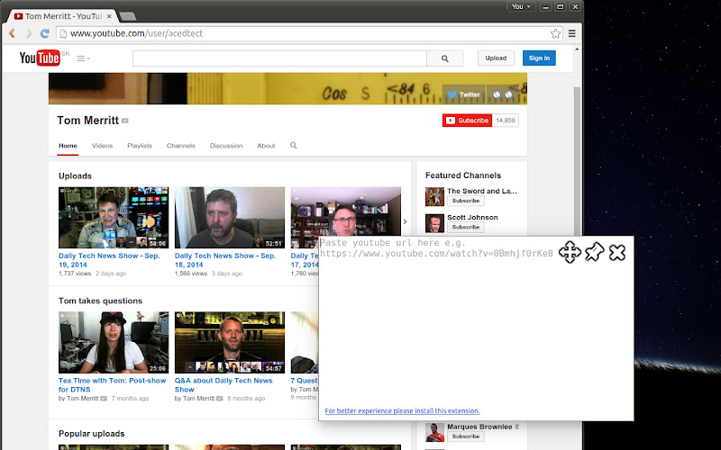This screenshot has width=721, height=450.
Task: Click the Marques Brownlee avatar
Action: [434, 433]
